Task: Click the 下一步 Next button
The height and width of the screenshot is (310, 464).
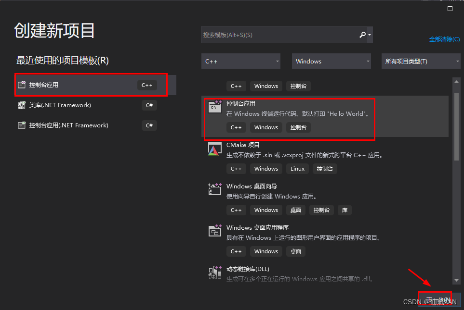Action: coord(439,300)
